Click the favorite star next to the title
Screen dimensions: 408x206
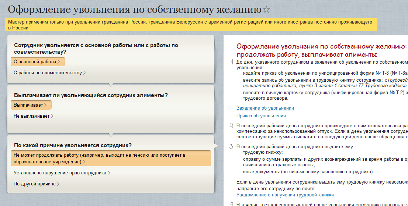click(266, 10)
